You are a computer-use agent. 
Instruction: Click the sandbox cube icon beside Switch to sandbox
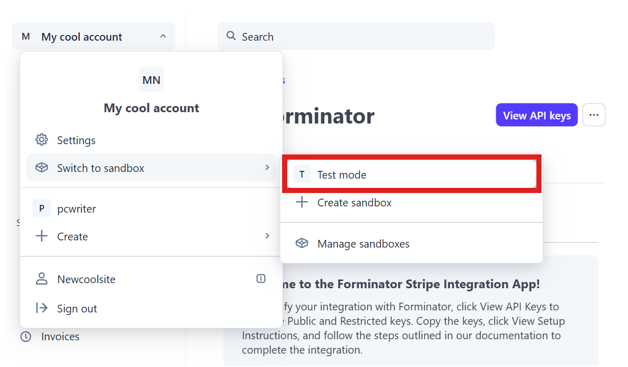42,168
